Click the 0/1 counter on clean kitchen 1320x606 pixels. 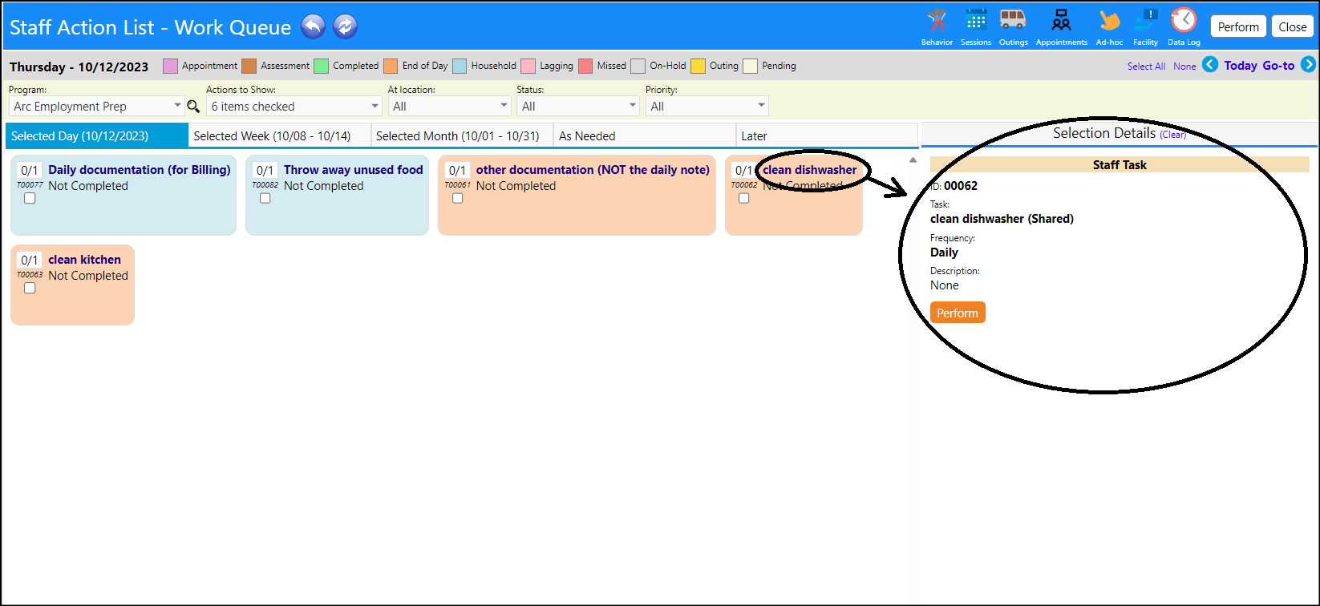pos(30,260)
